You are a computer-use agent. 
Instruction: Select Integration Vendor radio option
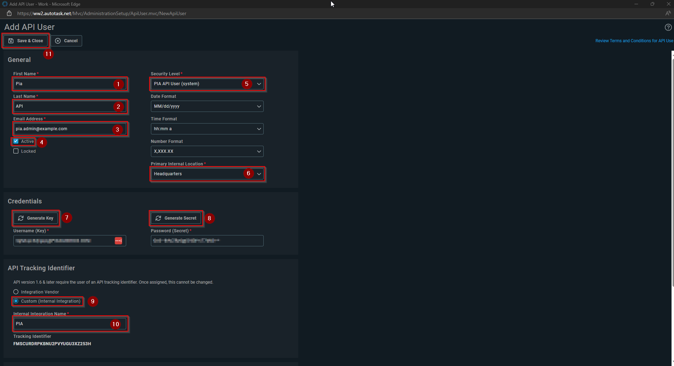[x=16, y=292]
